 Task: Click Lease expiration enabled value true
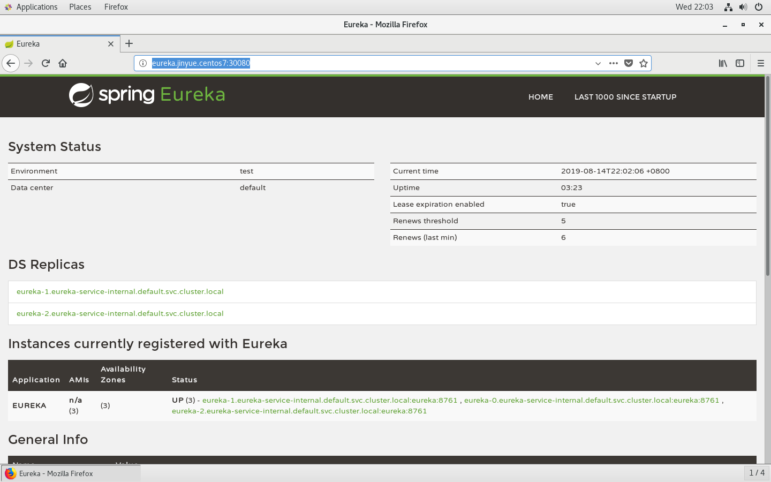click(568, 205)
